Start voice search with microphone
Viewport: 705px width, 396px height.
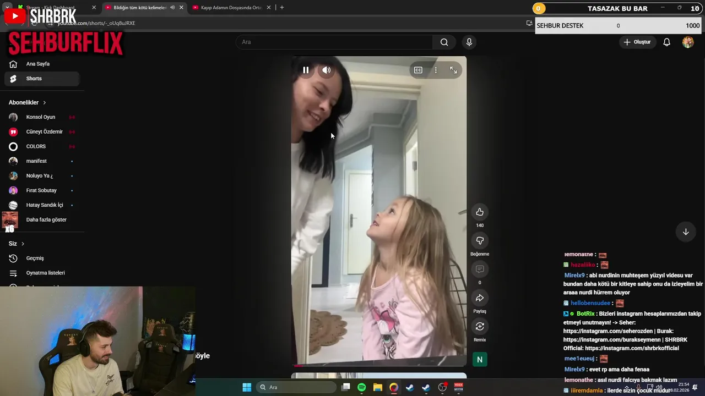(x=469, y=42)
